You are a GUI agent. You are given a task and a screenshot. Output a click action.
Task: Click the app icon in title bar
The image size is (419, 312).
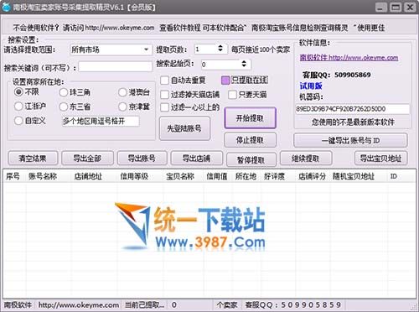[x=6, y=7]
